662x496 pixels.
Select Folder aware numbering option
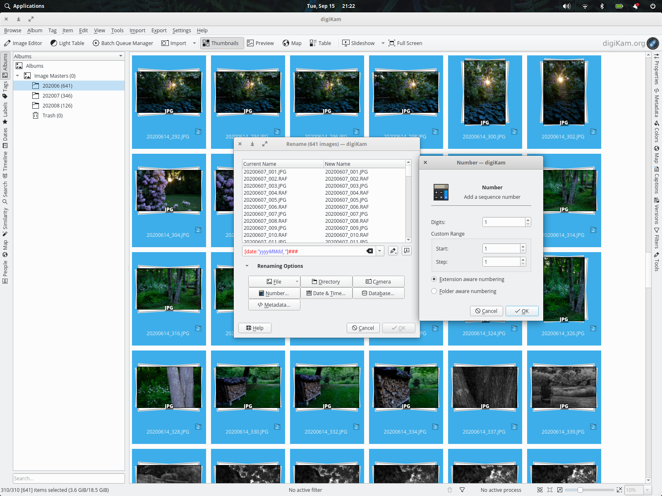click(x=434, y=291)
